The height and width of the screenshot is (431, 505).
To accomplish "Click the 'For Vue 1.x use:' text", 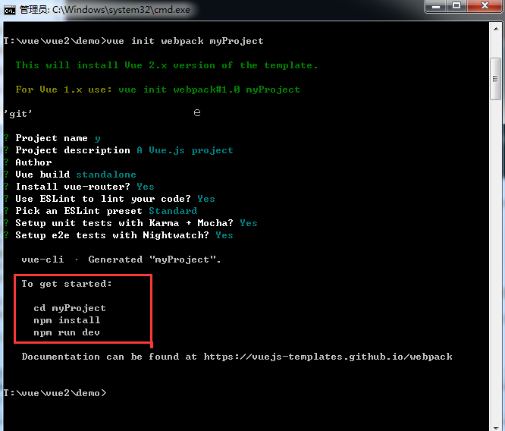I will tap(64, 90).
